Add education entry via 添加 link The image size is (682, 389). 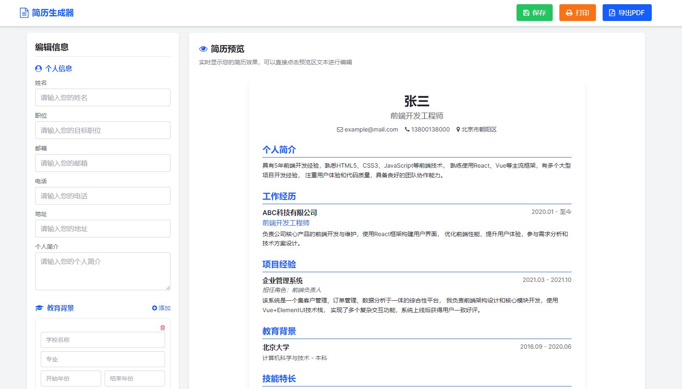pos(161,308)
